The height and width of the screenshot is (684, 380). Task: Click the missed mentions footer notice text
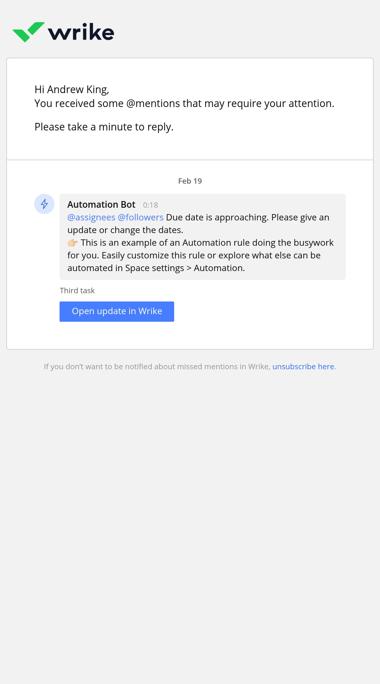click(x=157, y=366)
